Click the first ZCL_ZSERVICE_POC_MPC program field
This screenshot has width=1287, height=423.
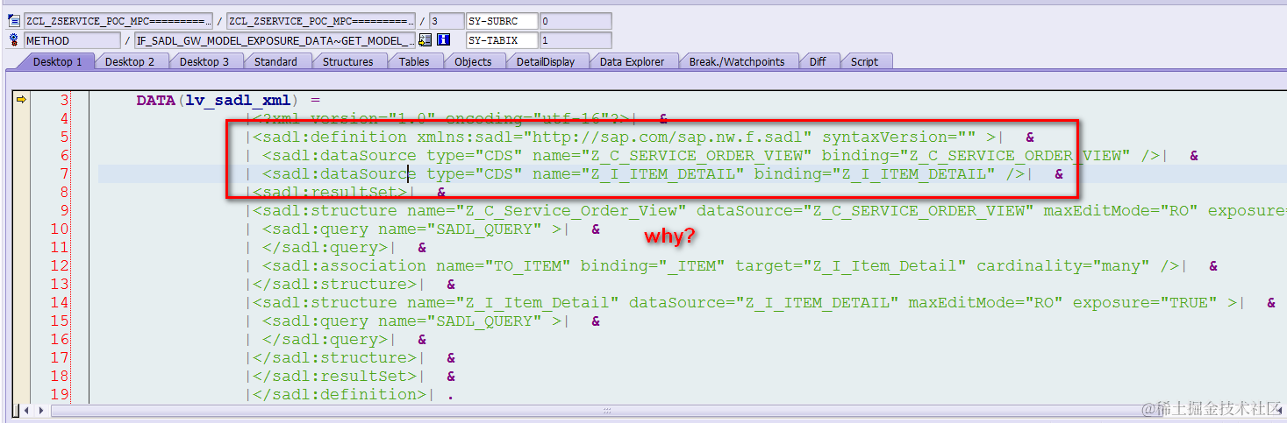click(118, 21)
